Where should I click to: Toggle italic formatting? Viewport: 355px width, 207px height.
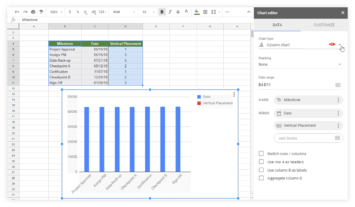point(170,12)
